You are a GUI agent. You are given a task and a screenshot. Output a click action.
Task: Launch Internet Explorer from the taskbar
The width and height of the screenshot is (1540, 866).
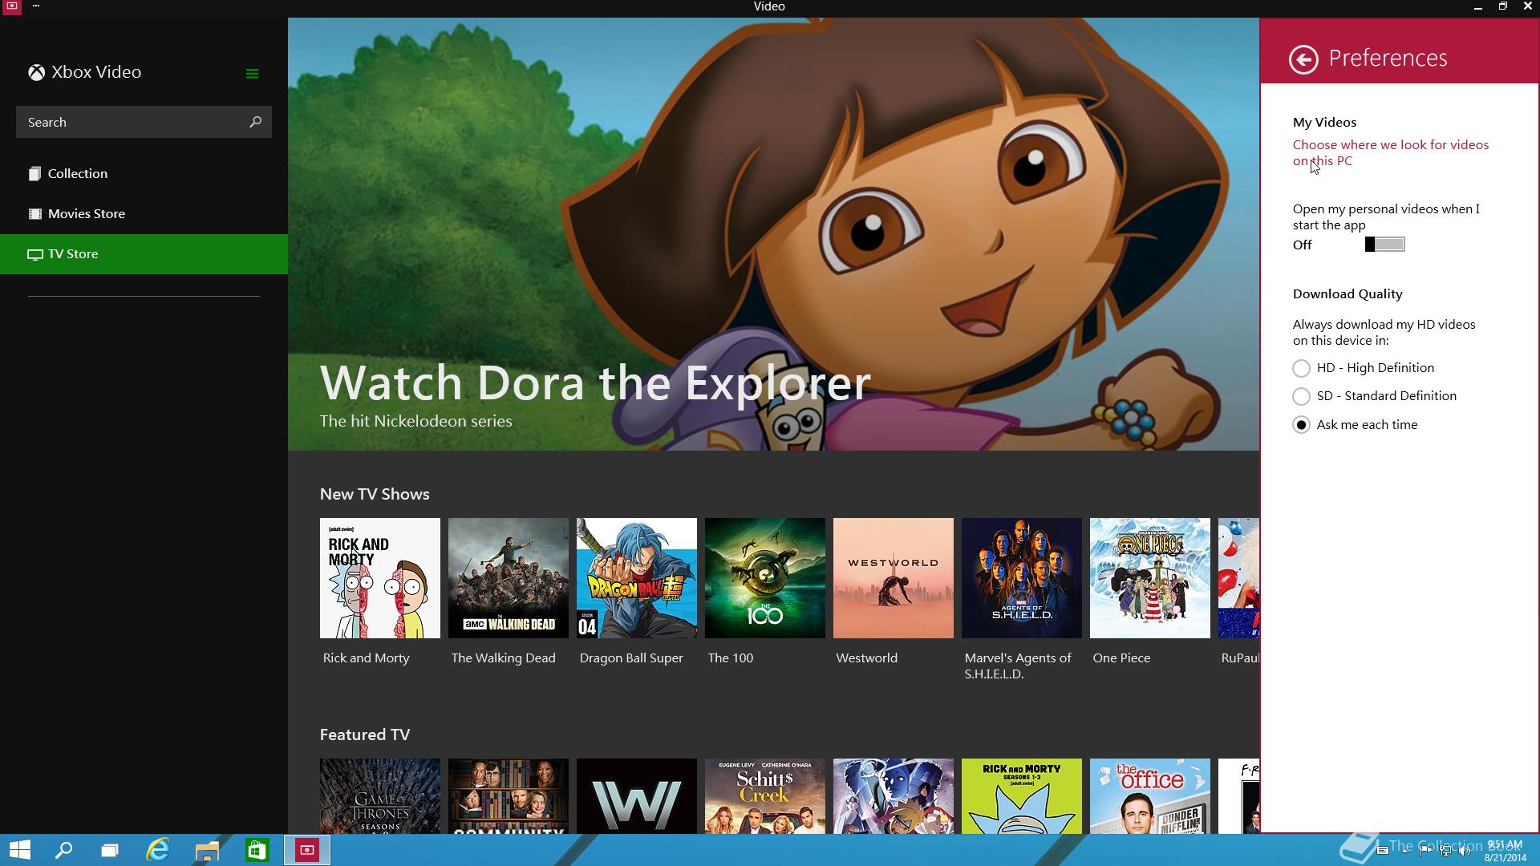tap(158, 850)
